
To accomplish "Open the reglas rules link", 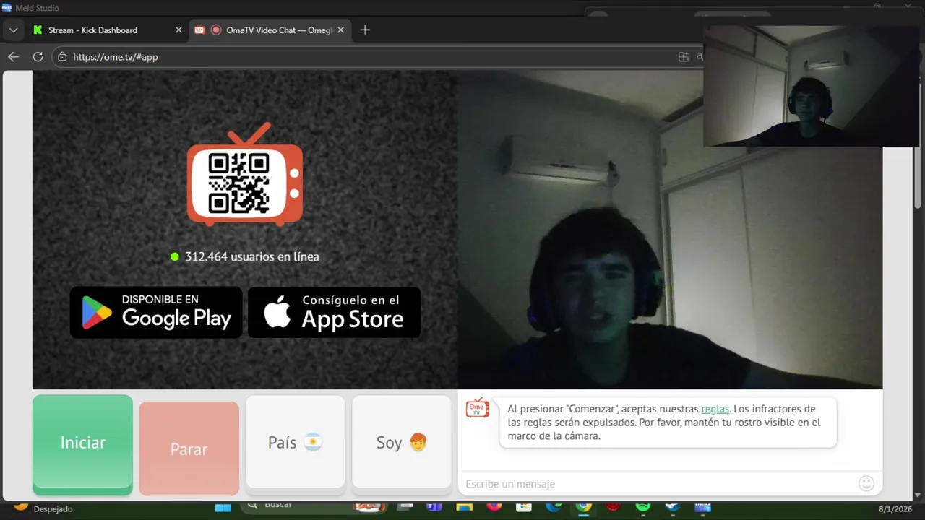I will pyautogui.click(x=715, y=409).
